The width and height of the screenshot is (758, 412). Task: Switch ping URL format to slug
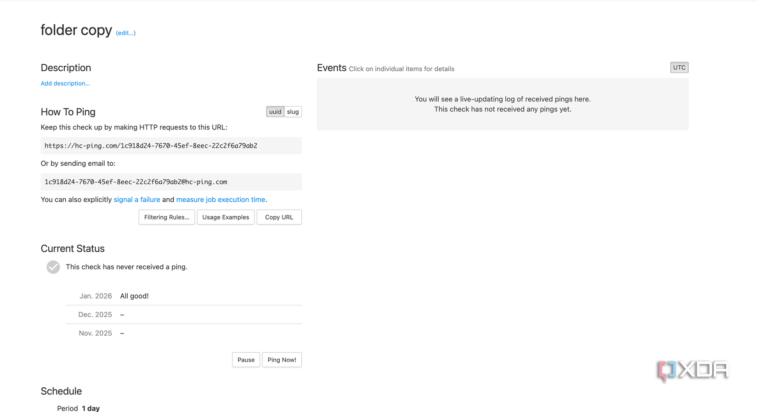(x=293, y=112)
